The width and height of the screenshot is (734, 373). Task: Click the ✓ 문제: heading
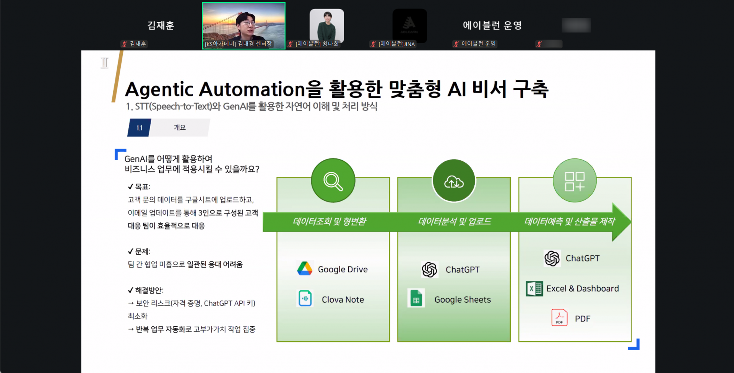[139, 251]
